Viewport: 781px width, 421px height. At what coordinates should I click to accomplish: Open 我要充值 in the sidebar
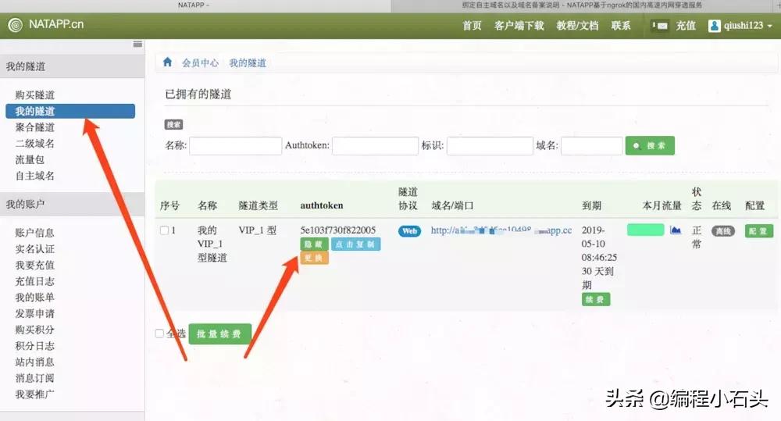click(35, 265)
